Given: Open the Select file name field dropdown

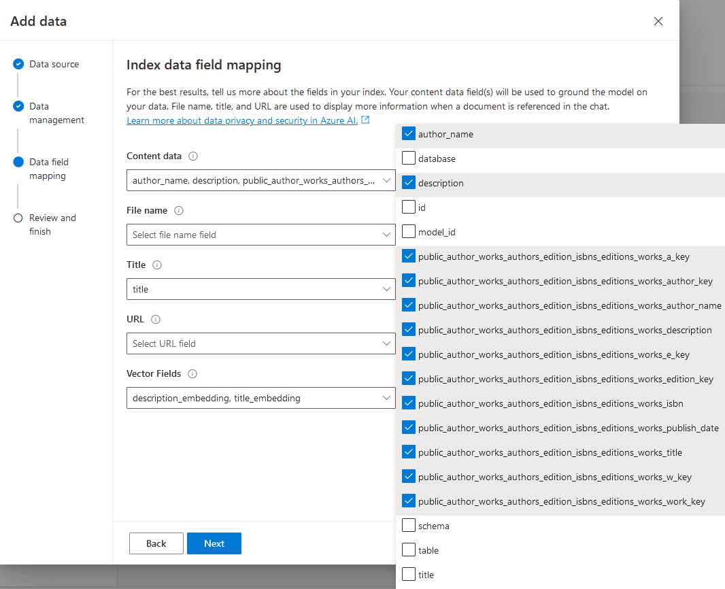Looking at the screenshot, I should point(260,235).
